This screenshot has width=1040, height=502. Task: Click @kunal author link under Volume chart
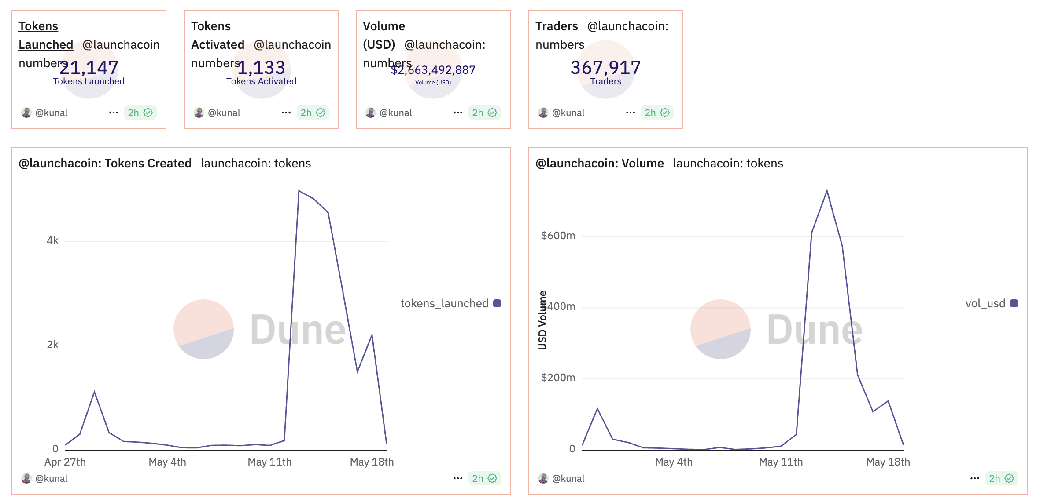click(x=568, y=478)
